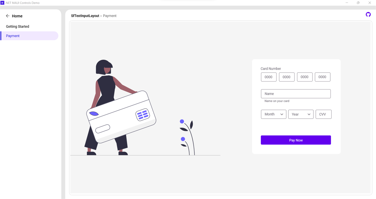Click the Pay Now button

click(x=296, y=140)
